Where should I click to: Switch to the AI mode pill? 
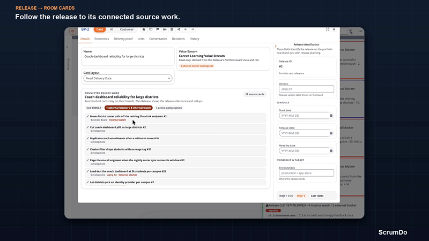click(x=112, y=29)
